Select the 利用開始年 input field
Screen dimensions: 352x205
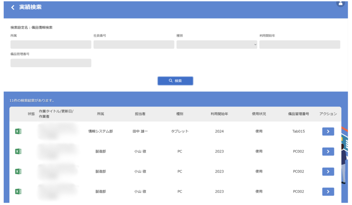[299, 45]
